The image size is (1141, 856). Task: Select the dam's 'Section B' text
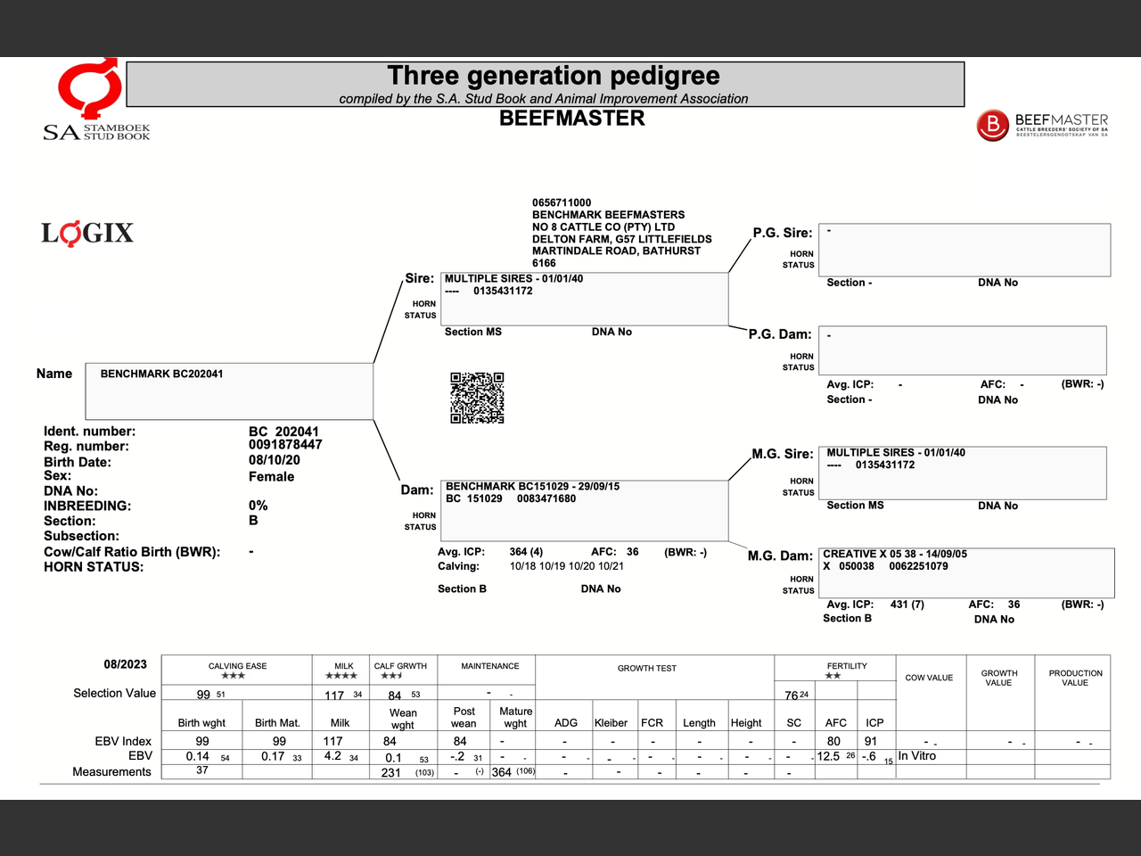click(x=462, y=589)
